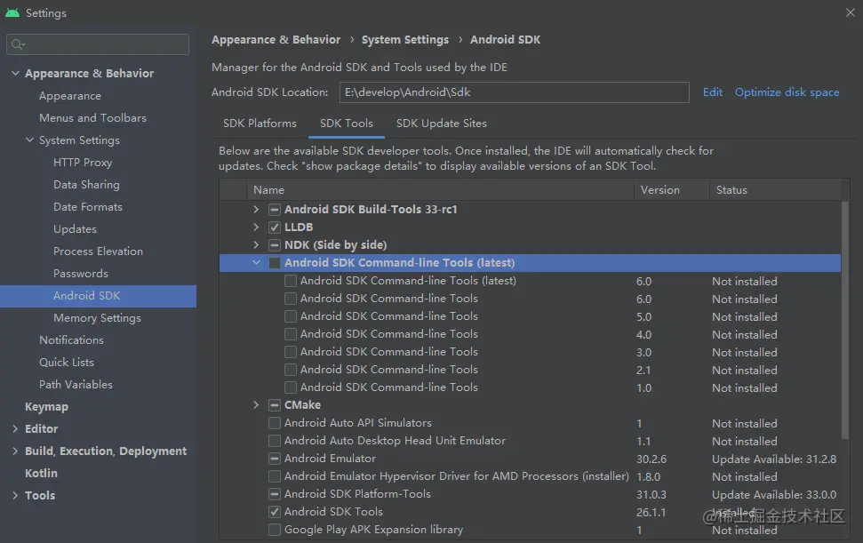Toggle the Android Emulator checkbox
Viewport: 863px width, 543px height.
click(274, 459)
